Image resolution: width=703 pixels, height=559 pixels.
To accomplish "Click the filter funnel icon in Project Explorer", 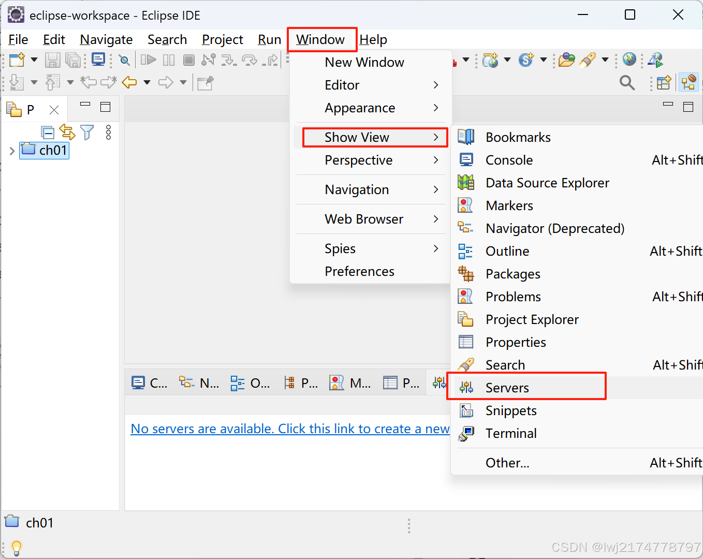I will 87,133.
